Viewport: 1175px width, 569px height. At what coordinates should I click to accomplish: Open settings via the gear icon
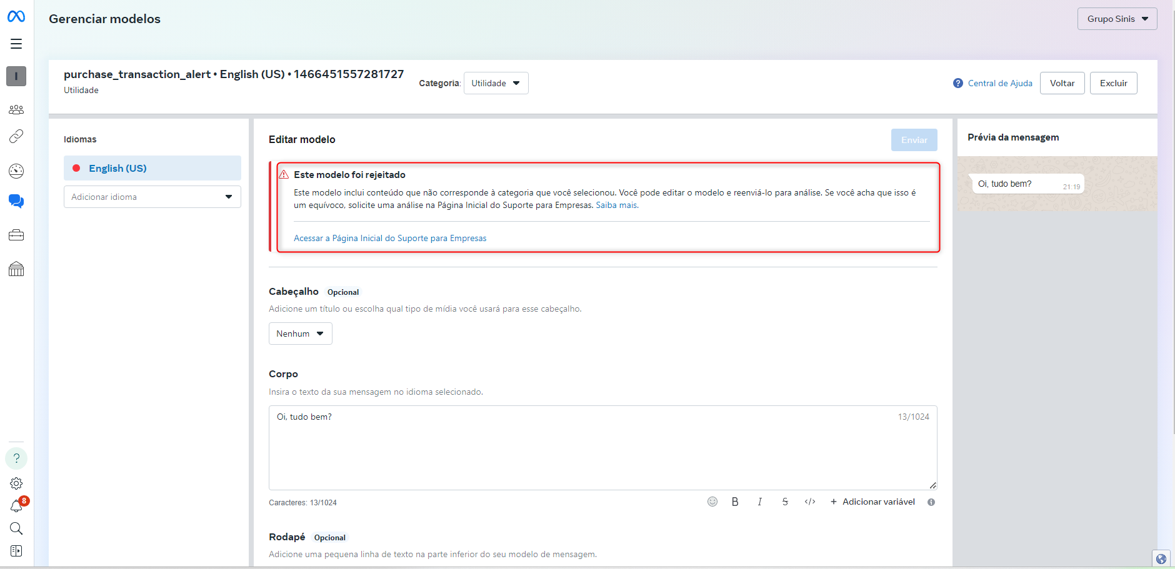[16, 483]
